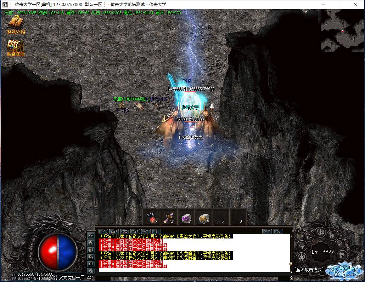Click the level display Lv 9929
The width and height of the screenshot is (365, 282).
click(x=322, y=252)
